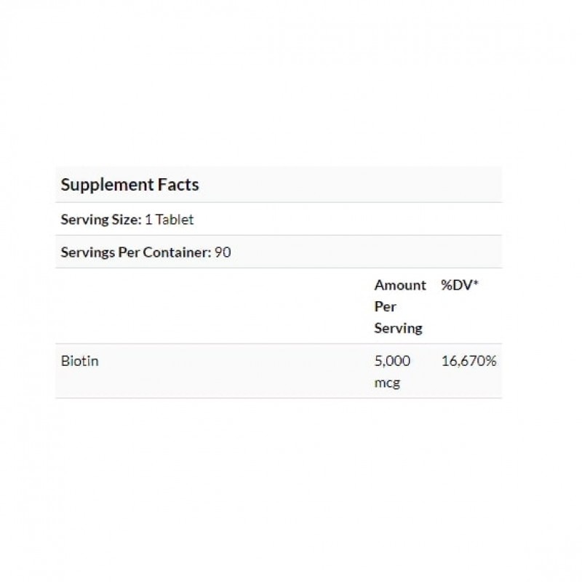Click "Serving" on the column header's last line
The height and width of the screenshot is (582, 582).
[398, 328]
